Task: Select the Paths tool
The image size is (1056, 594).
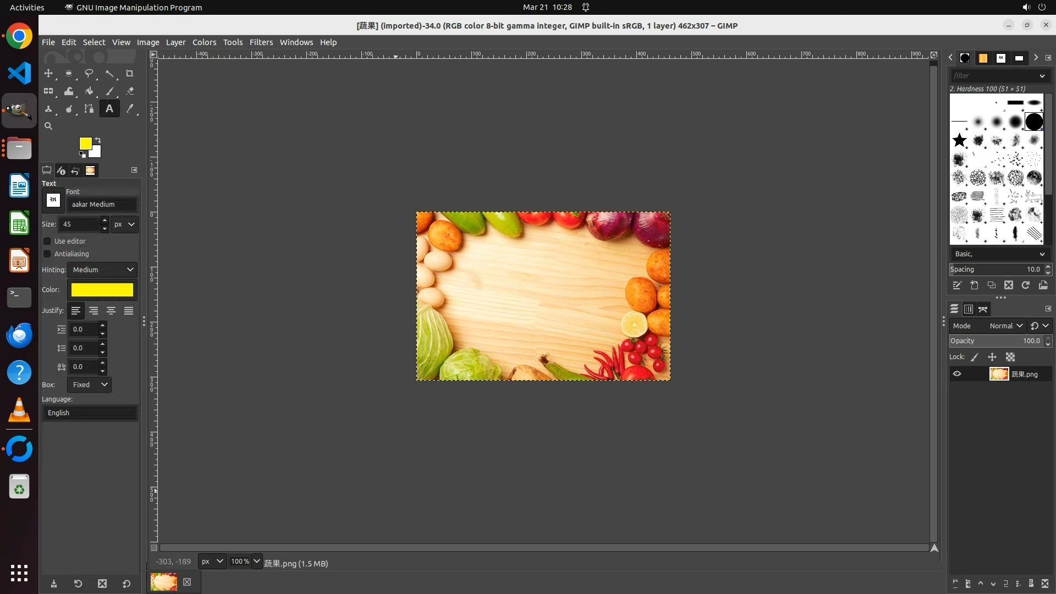Action: click(x=89, y=109)
